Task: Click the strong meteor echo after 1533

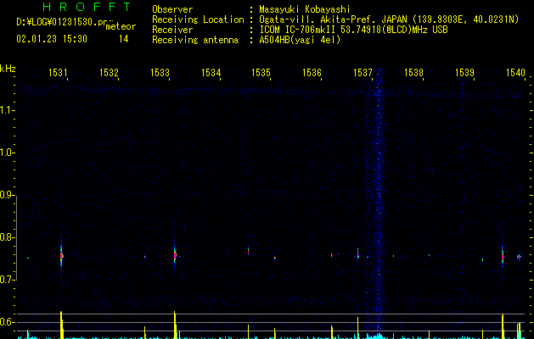Action: (175, 255)
